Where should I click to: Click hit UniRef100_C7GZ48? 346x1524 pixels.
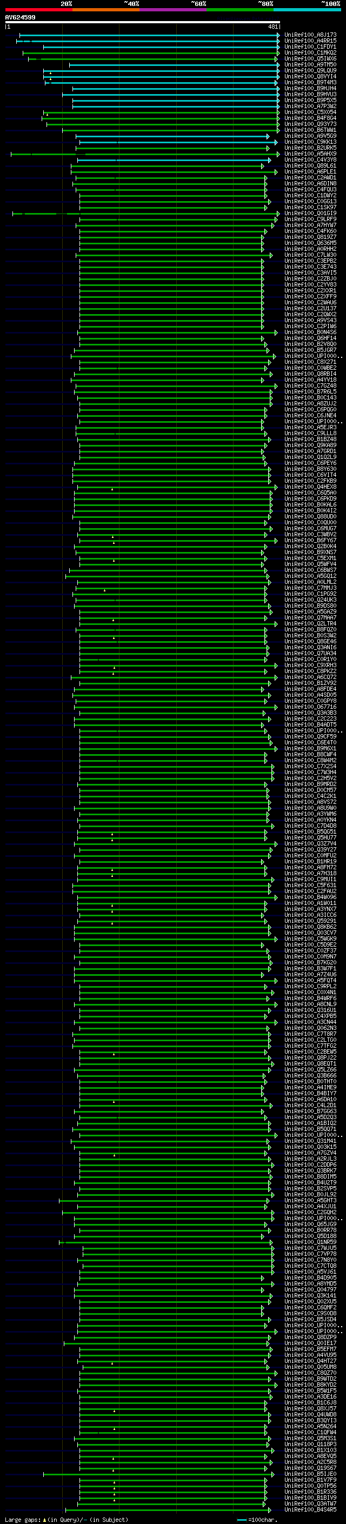pyautogui.click(x=310, y=386)
